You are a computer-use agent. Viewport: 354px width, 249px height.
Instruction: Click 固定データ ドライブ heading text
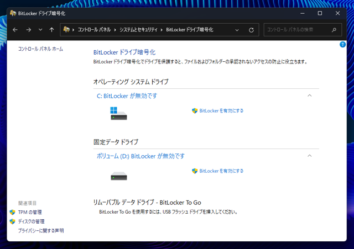pyautogui.click(x=116, y=142)
